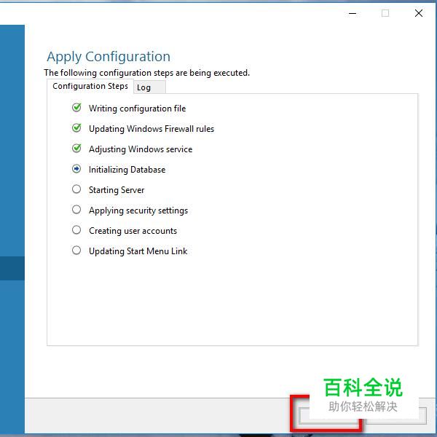Click green check beside Adjusting Windows service
The height and width of the screenshot is (437, 437).
tap(76, 149)
